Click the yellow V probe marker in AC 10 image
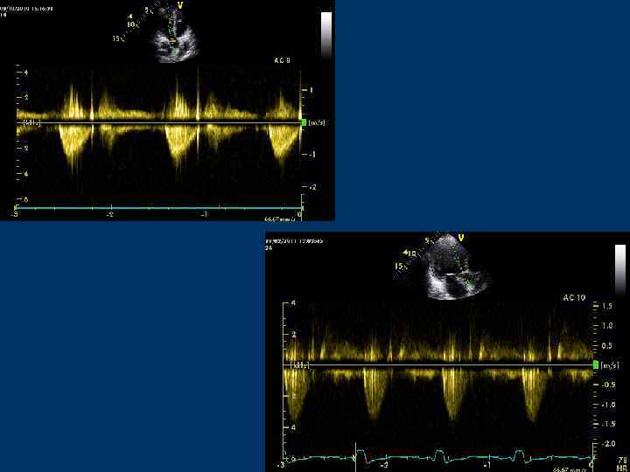 [x=461, y=239]
